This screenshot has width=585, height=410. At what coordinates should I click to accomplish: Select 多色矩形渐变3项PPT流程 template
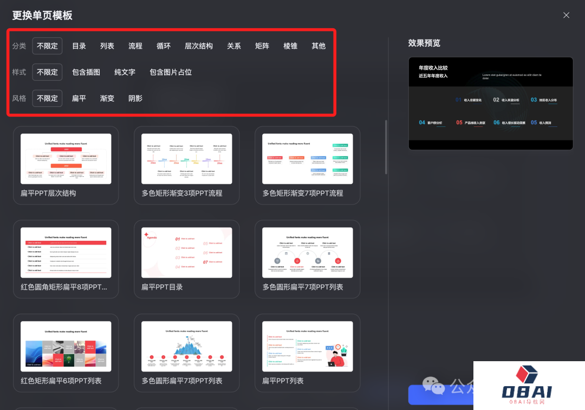pyautogui.click(x=186, y=159)
